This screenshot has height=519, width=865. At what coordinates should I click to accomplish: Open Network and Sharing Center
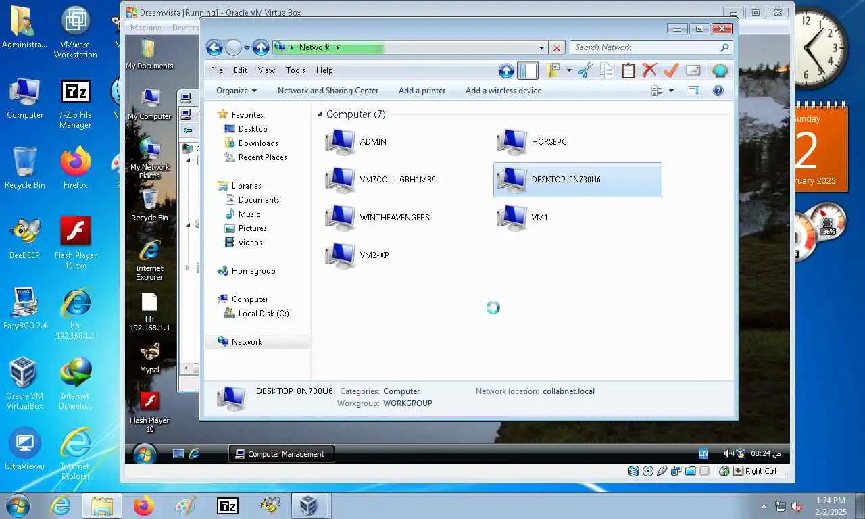point(328,91)
